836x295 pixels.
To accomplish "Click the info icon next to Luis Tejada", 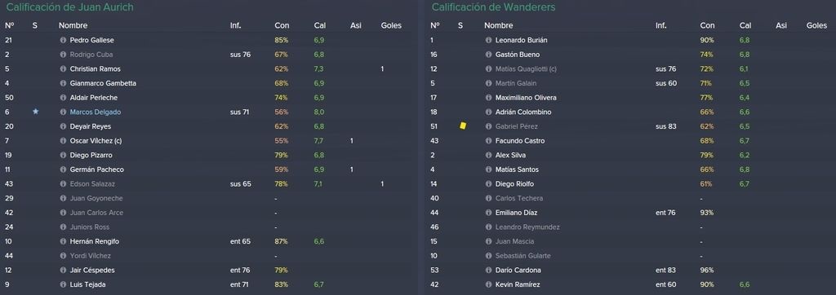I will pos(63,284).
